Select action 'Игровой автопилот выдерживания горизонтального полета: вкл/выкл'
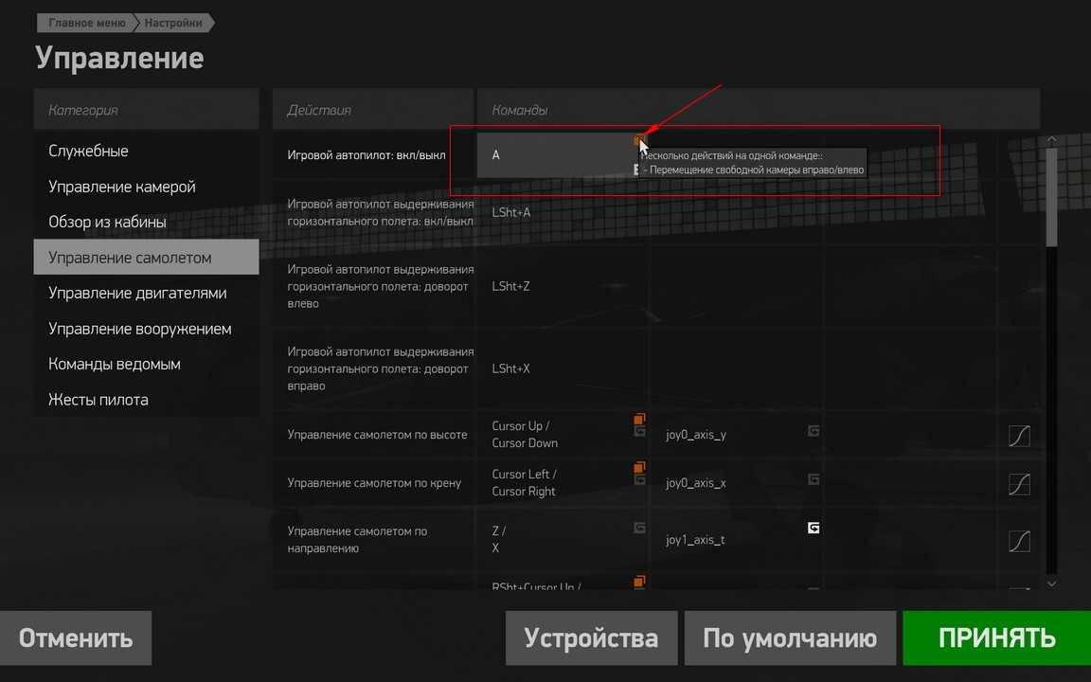Screen dimensions: 1091x682 click(374, 212)
